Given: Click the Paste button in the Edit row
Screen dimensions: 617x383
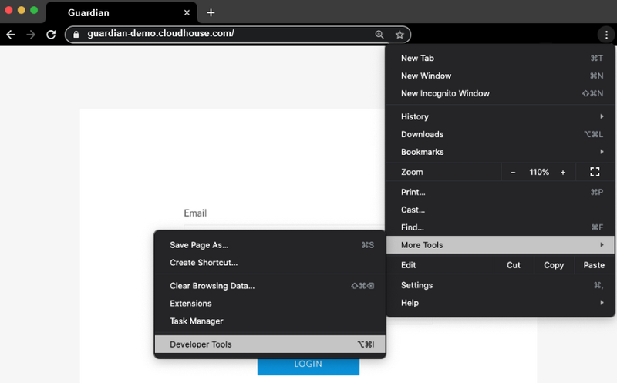Looking at the screenshot, I should [594, 265].
